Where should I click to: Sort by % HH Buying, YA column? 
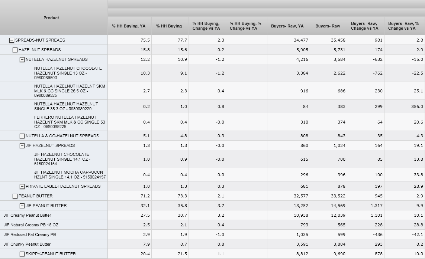pos(129,26)
